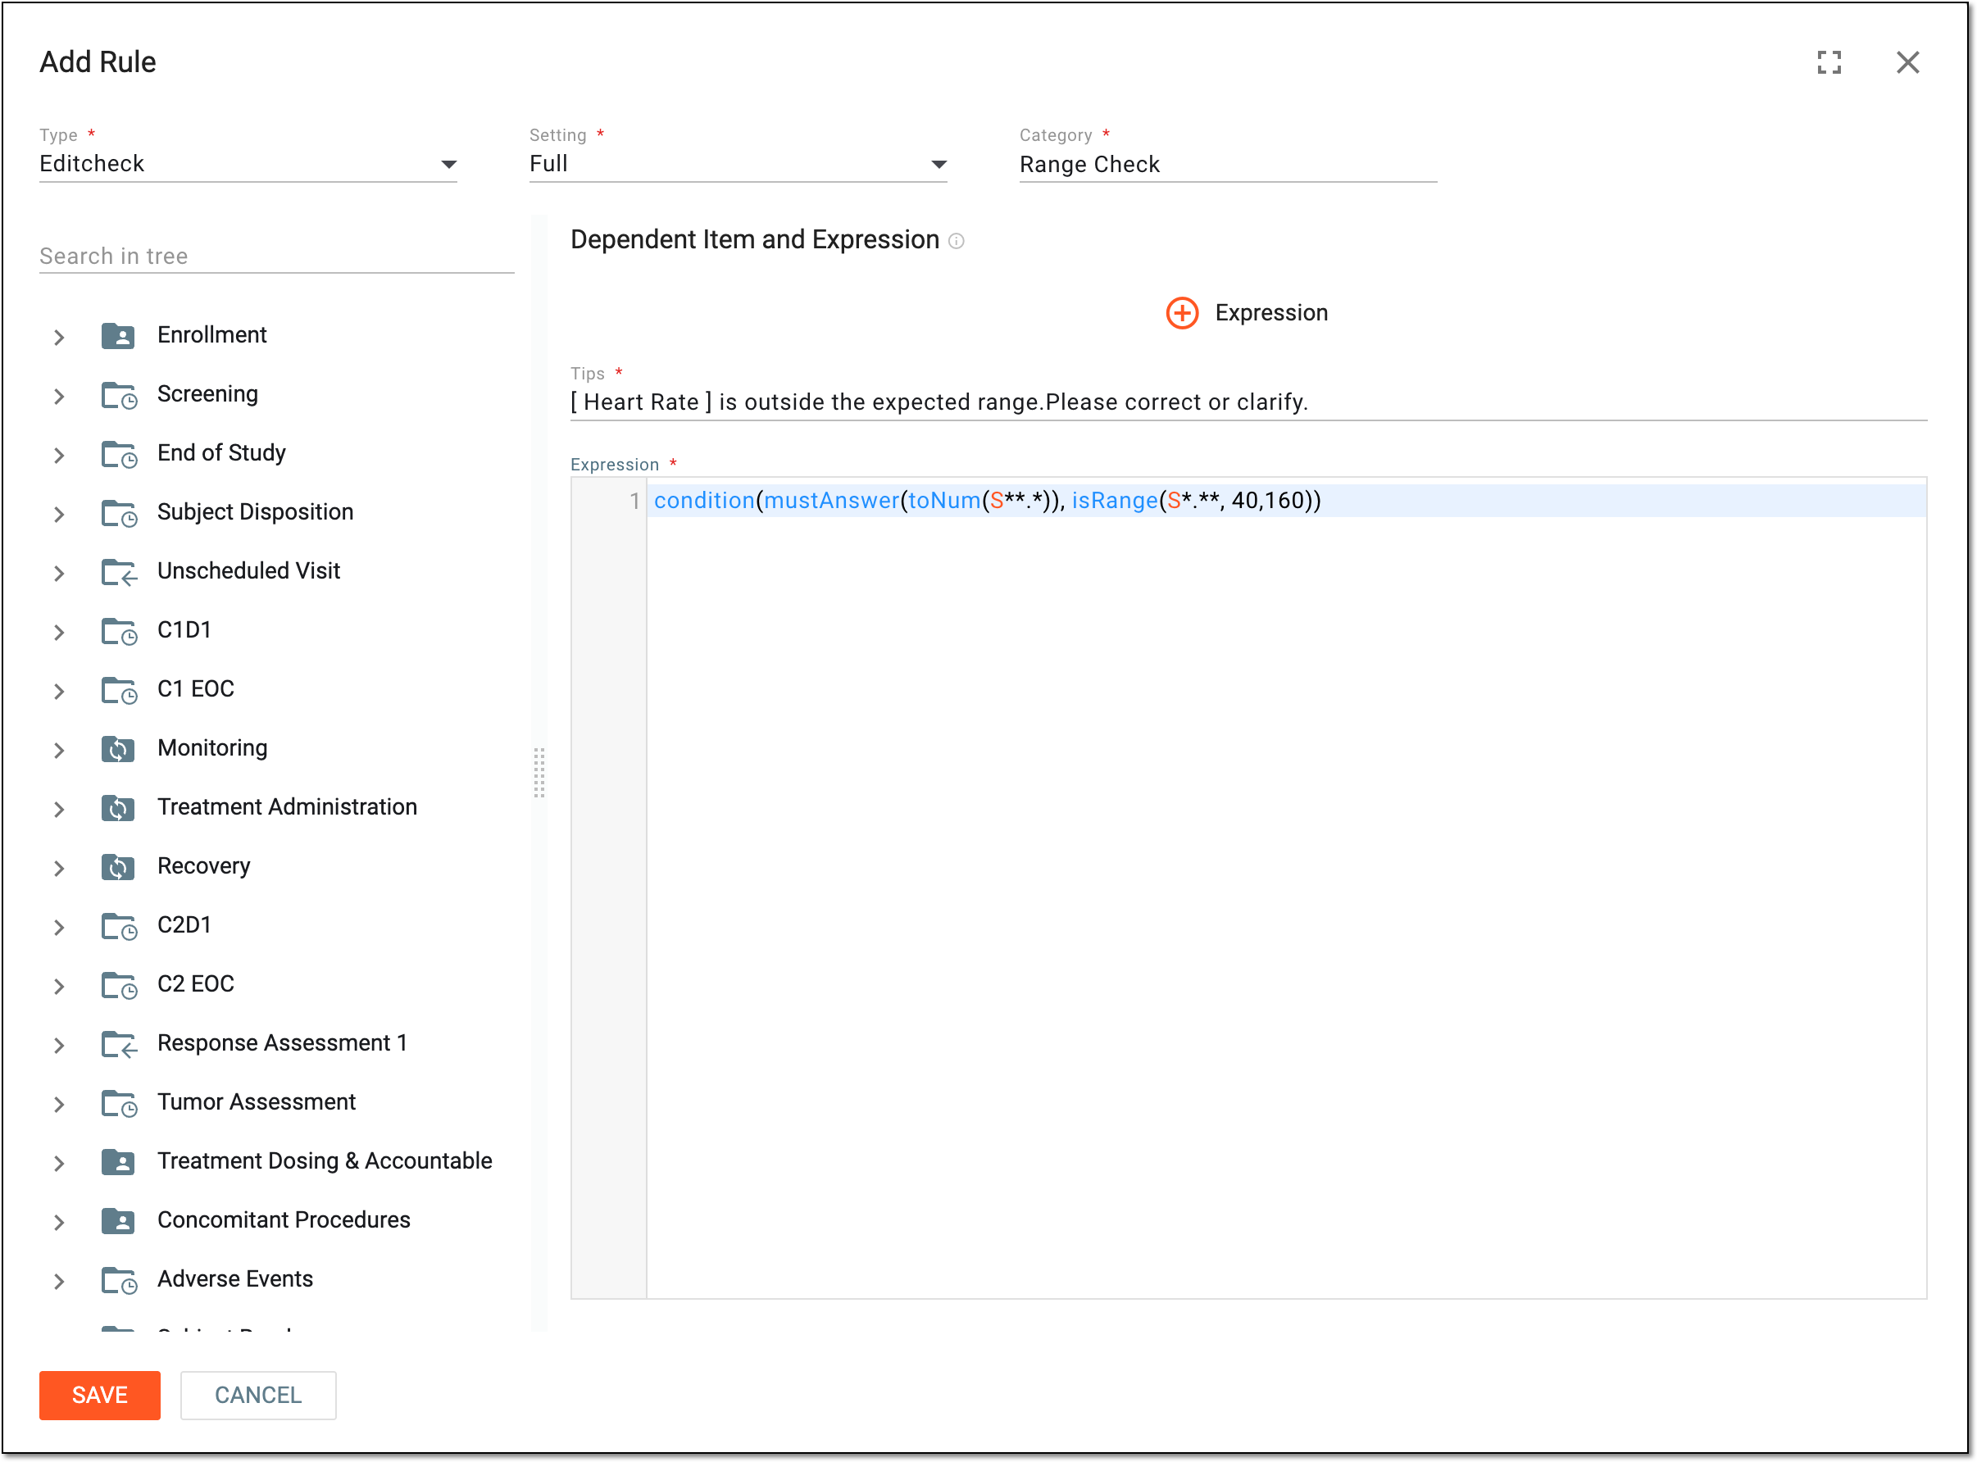Click the C1D1 folder icon
The image size is (1977, 1462).
(119, 631)
